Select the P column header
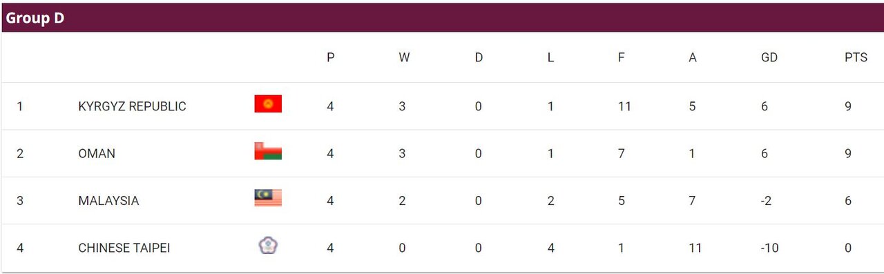Image resolution: width=884 pixels, height=274 pixels. 331,58
